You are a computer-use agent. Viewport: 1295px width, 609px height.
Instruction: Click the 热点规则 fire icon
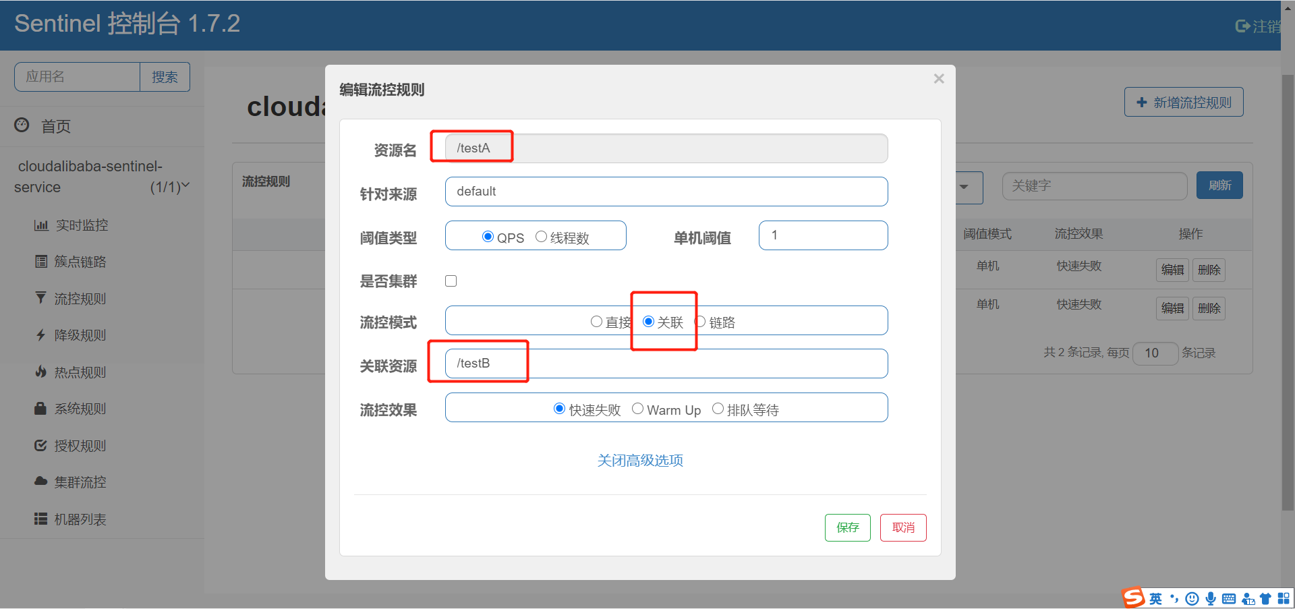[41, 372]
